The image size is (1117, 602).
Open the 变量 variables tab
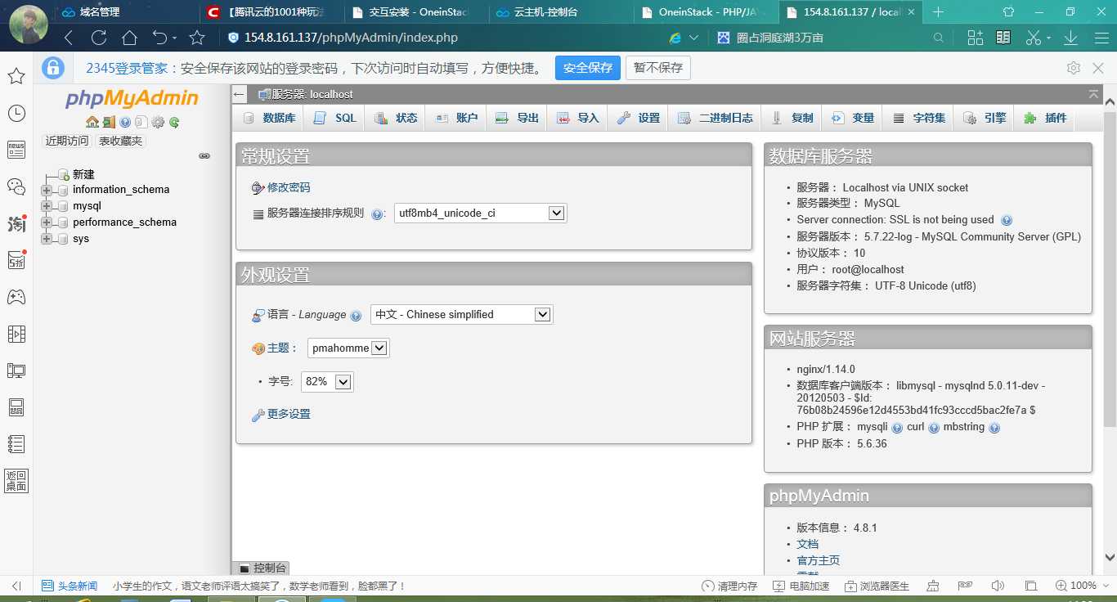pos(852,118)
